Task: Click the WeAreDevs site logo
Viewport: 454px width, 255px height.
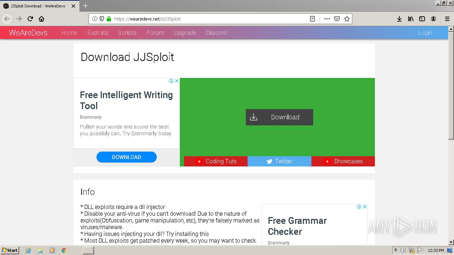Action: [28, 33]
